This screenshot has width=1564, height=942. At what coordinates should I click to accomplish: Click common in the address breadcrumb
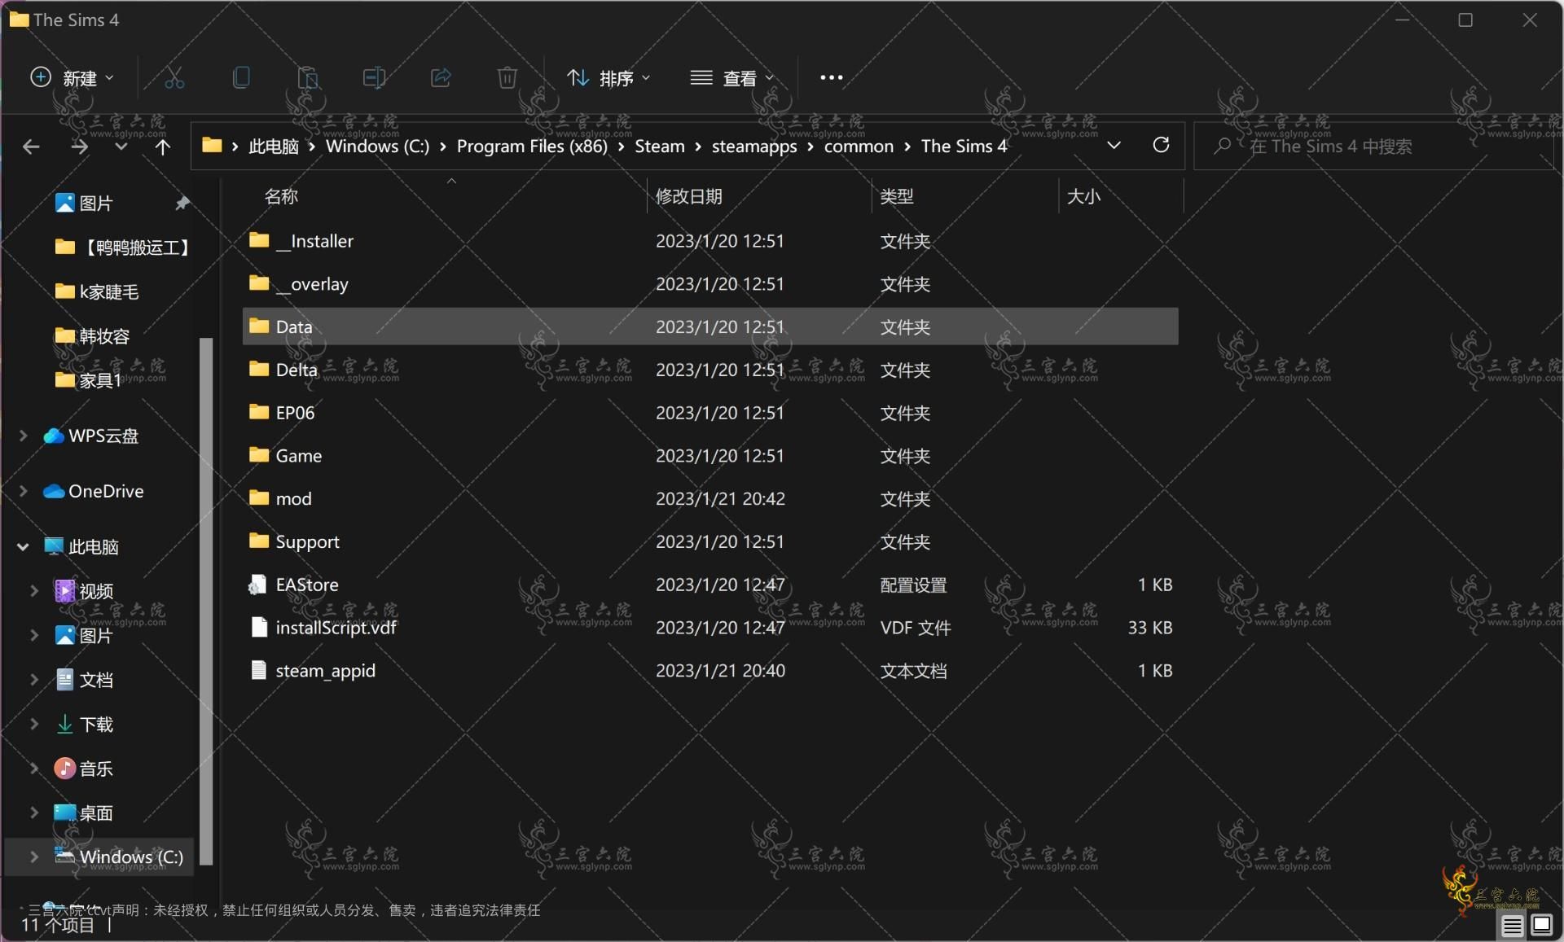coord(859,146)
